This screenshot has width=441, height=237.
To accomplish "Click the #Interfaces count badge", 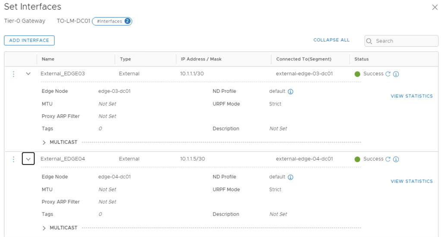I will coord(112,21).
